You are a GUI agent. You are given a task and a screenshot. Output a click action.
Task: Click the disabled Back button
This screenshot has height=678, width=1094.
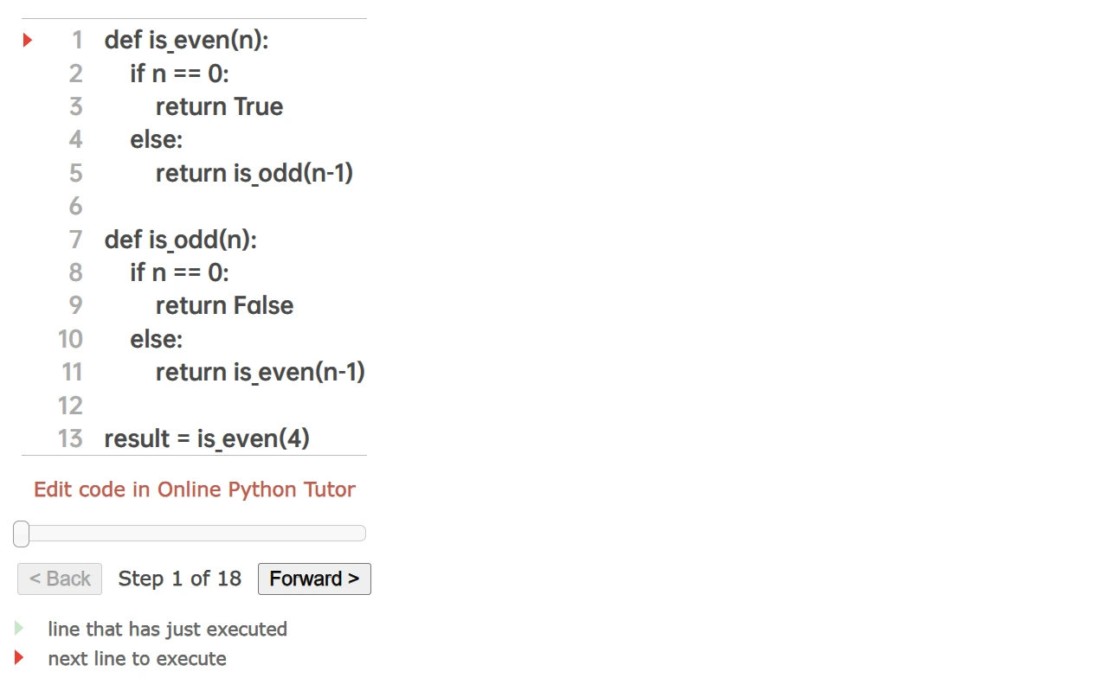(60, 579)
